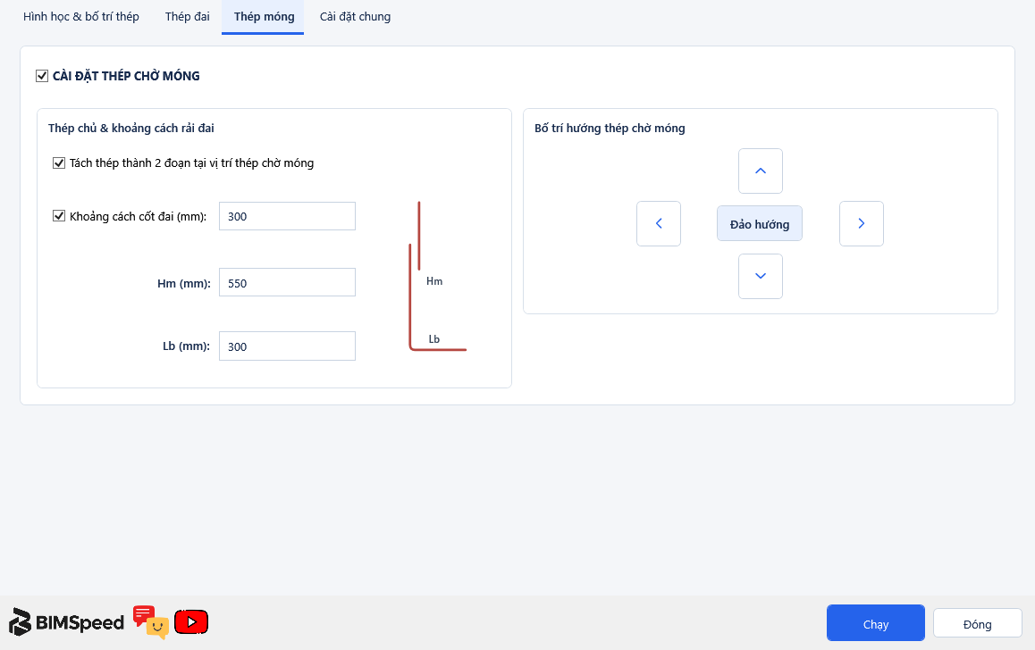Click the left arrow direction button
This screenshot has width=1035, height=650.
659,223
